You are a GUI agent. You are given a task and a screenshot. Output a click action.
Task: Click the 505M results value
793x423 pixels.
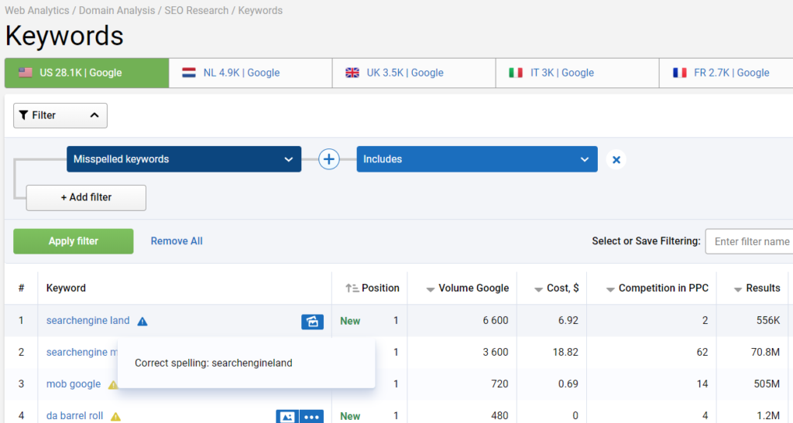[x=767, y=384]
